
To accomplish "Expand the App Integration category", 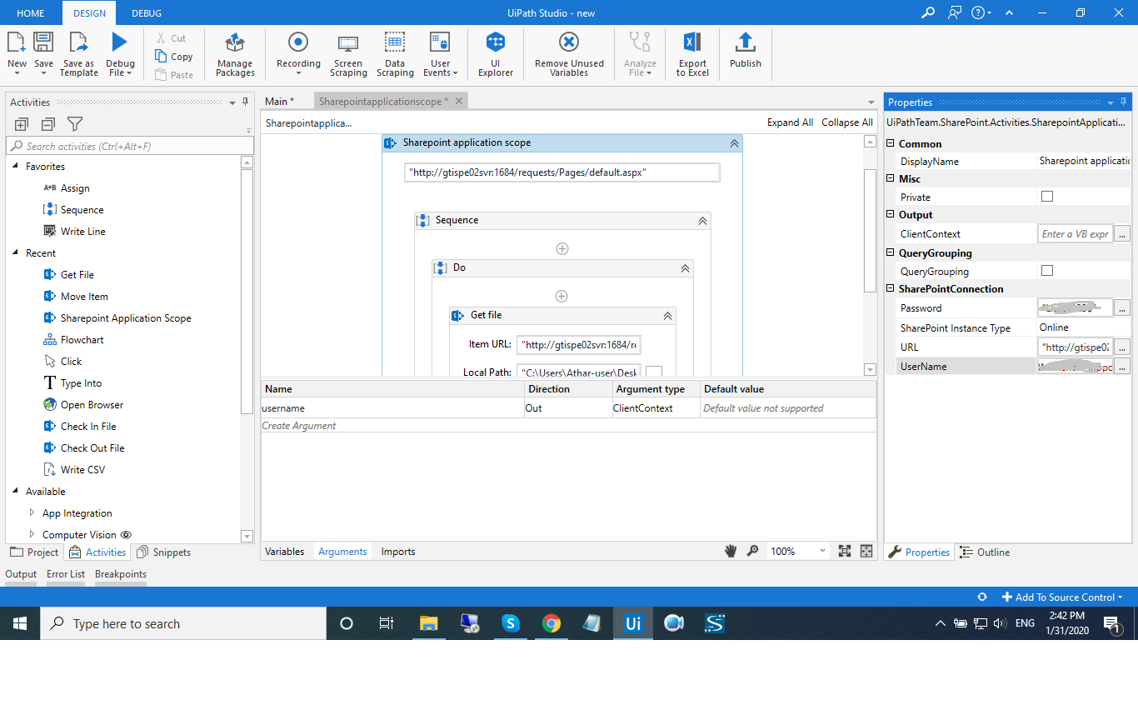I will tap(32, 513).
